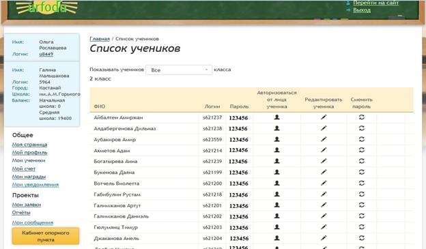Authorize as Ахметов Адам
This screenshot has height=249, width=426.
tap(276, 150)
